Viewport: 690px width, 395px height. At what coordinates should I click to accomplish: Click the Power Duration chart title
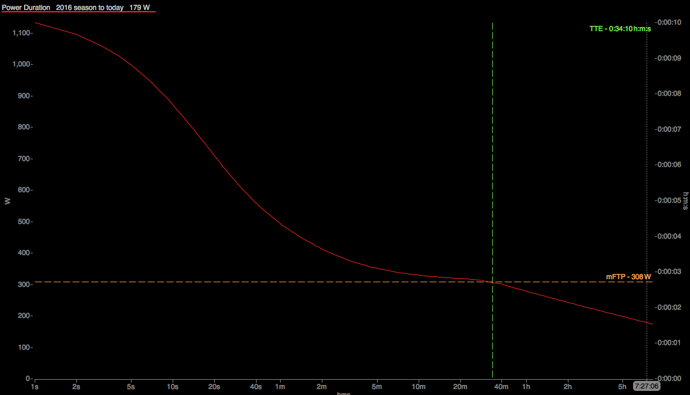click(x=76, y=7)
